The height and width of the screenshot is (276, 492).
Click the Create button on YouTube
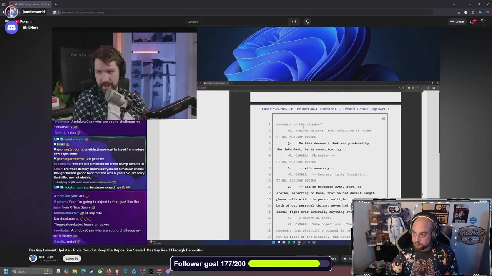(457, 22)
